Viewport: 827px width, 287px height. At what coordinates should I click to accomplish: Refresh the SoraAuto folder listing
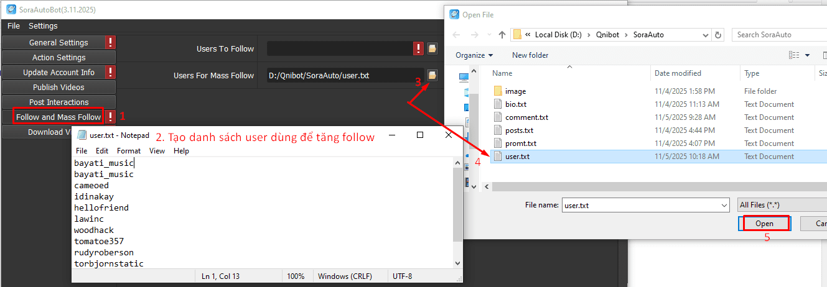coord(719,35)
